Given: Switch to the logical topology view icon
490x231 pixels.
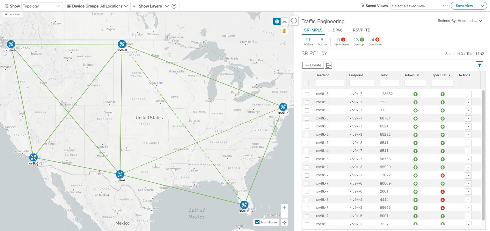Looking at the screenshot, I should (x=284, y=21).
